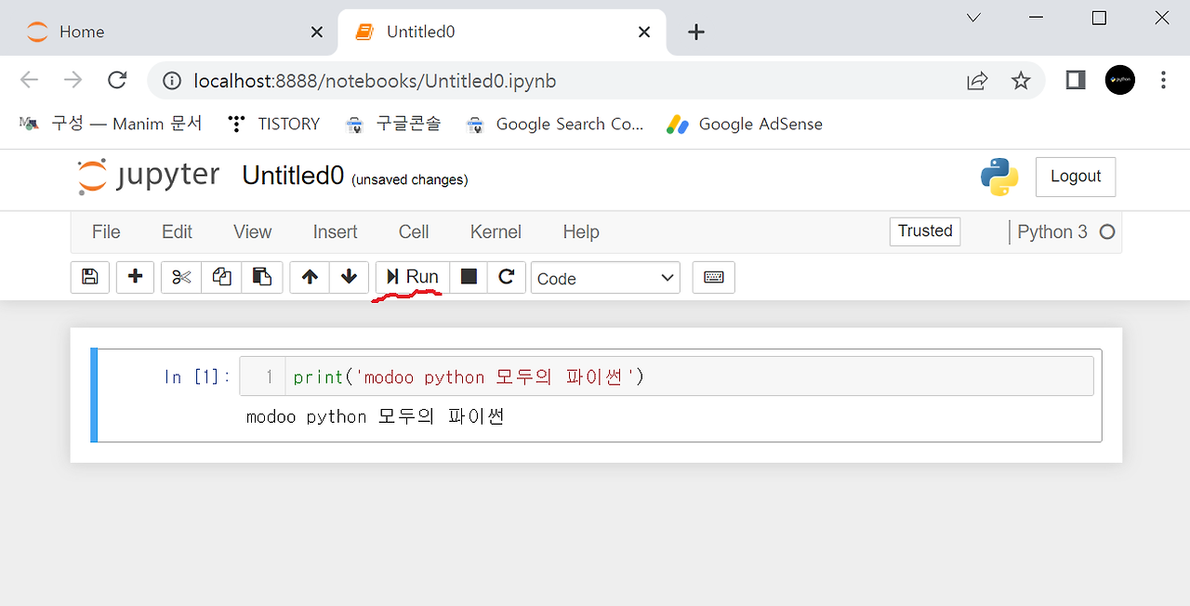Reload the page
The width and height of the screenshot is (1190, 606).
click(117, 81)
